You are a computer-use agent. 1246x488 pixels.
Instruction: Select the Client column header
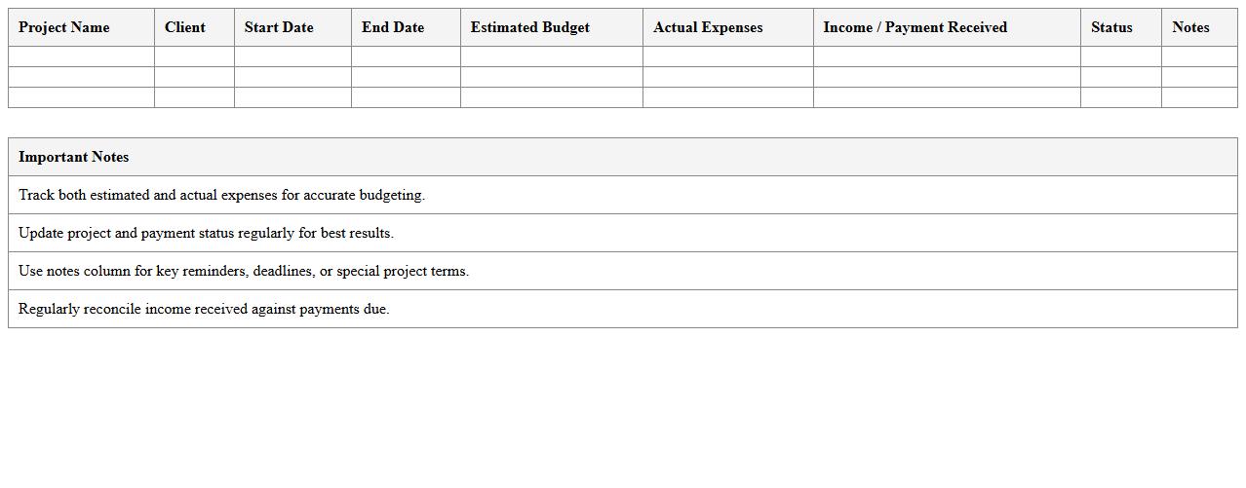(x=185, y=27)
